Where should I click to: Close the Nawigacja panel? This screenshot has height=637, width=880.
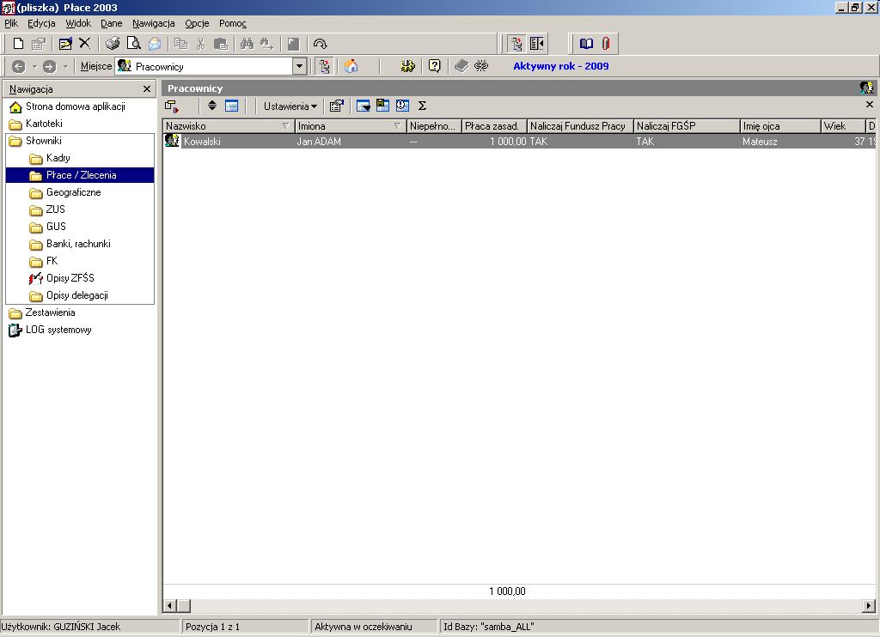147,89
